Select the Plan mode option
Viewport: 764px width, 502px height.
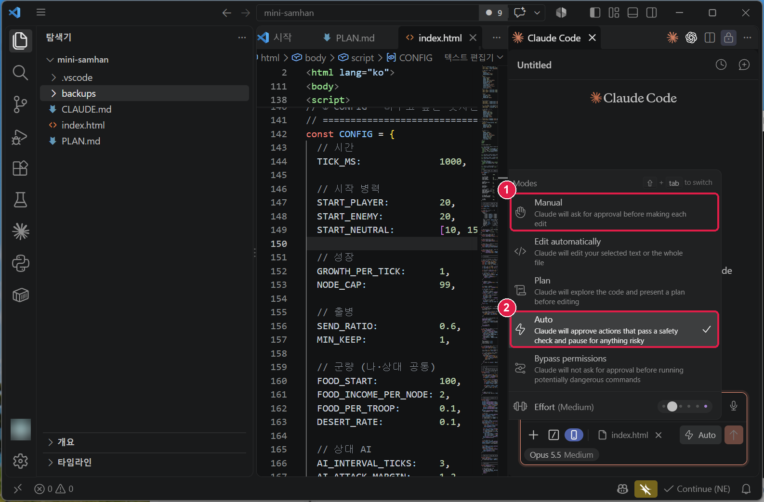pos(615,290)
